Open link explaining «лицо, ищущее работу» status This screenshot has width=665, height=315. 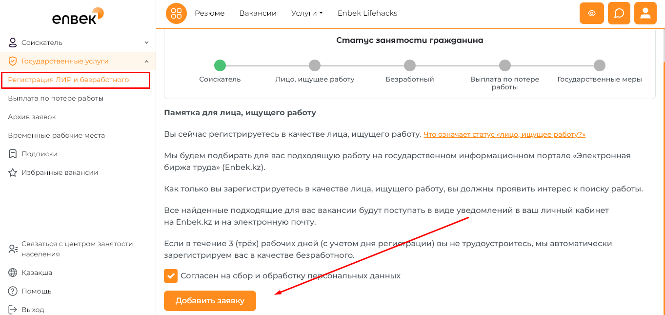[504, 134]
